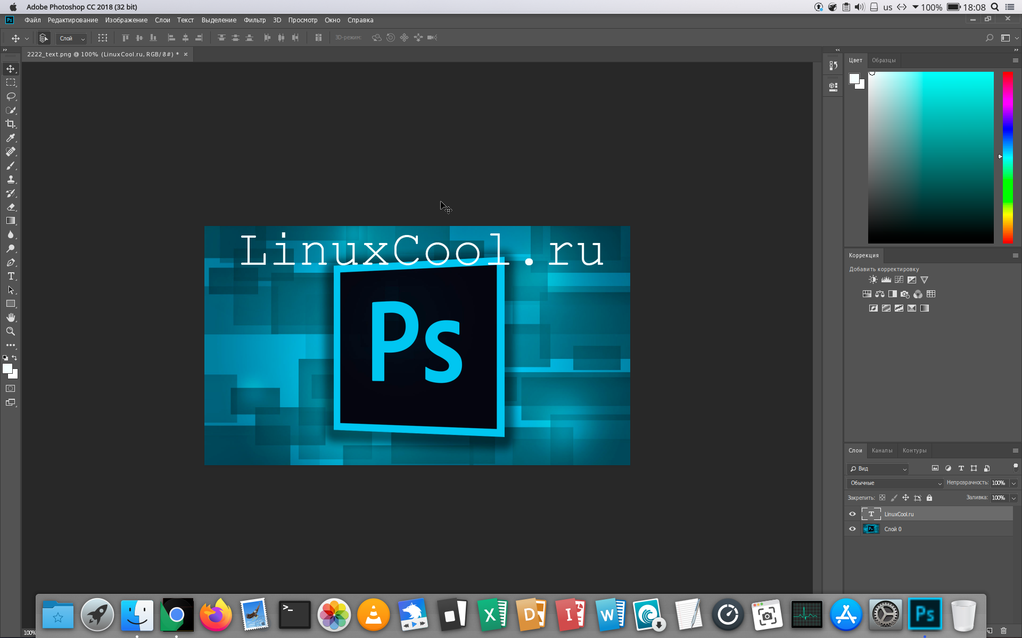The image size is (1022, 638).
Task: Select the Rectangular Marquee tool
Action: (11, 83)
